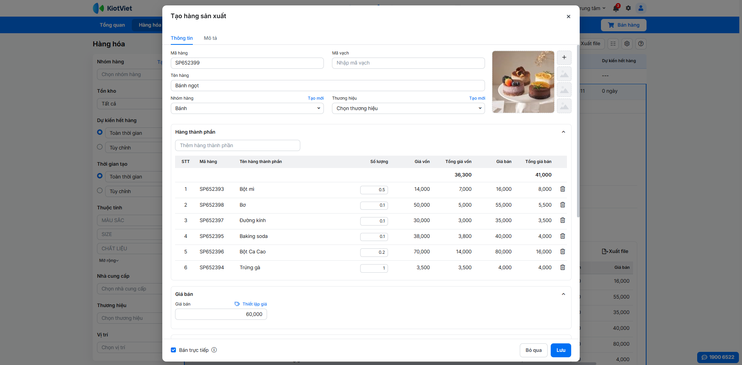Viewport: 742px width, 365px height.
Task: Click the Trứng gà quantity field
Action: pos(374,268)
